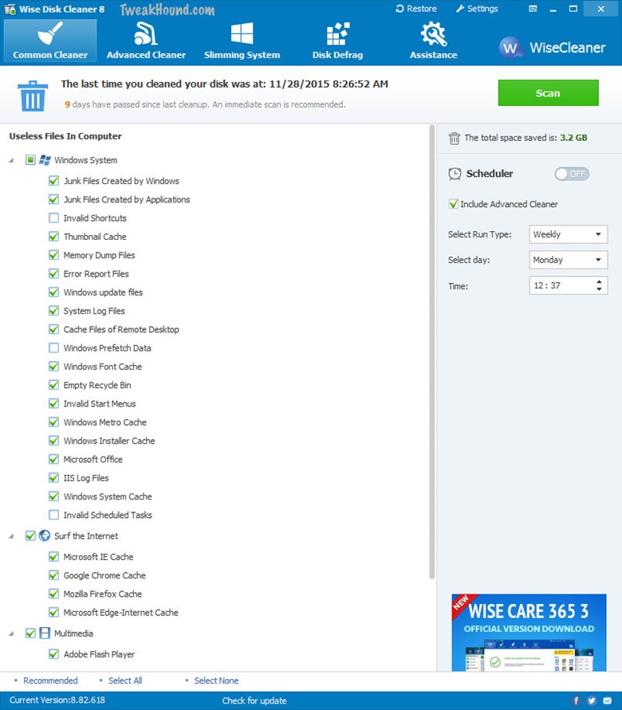Check Invalid Scheduled Tasks checkbox
This screenshot has height=710, width=622.
[x=53, y=516]
